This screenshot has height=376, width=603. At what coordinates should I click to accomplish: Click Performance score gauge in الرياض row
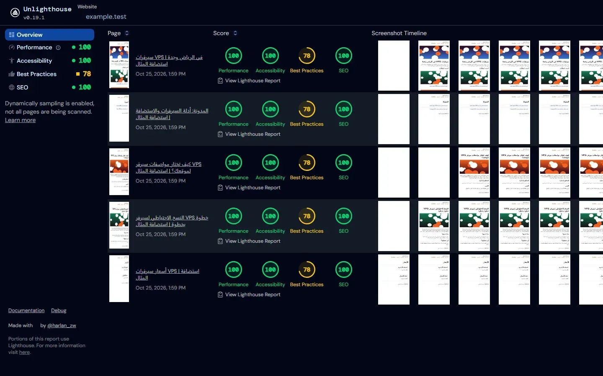pos(233,56)
